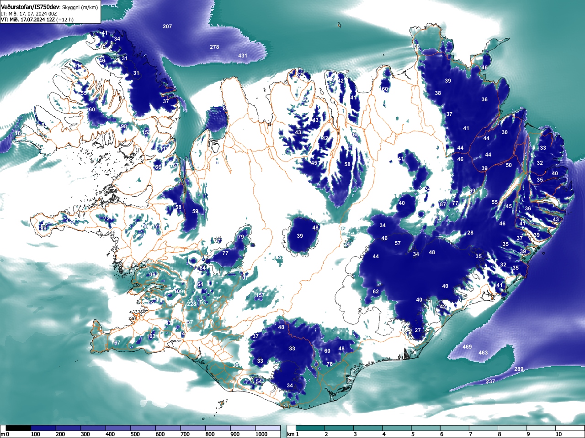Click the '69' visibility value
Image resolution: width=585 pixels, height=438 pixels.
pos(472,191)
